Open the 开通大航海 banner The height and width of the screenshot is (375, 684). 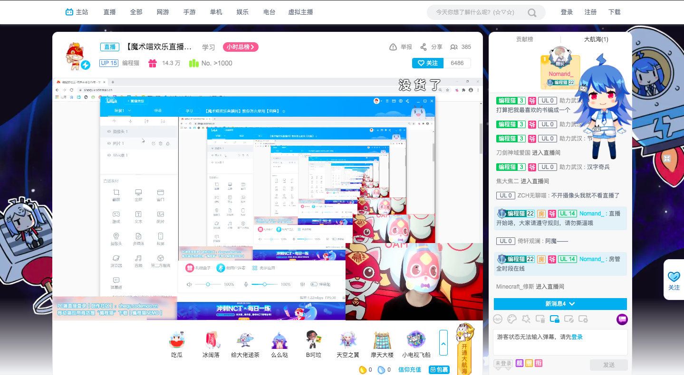464,349
